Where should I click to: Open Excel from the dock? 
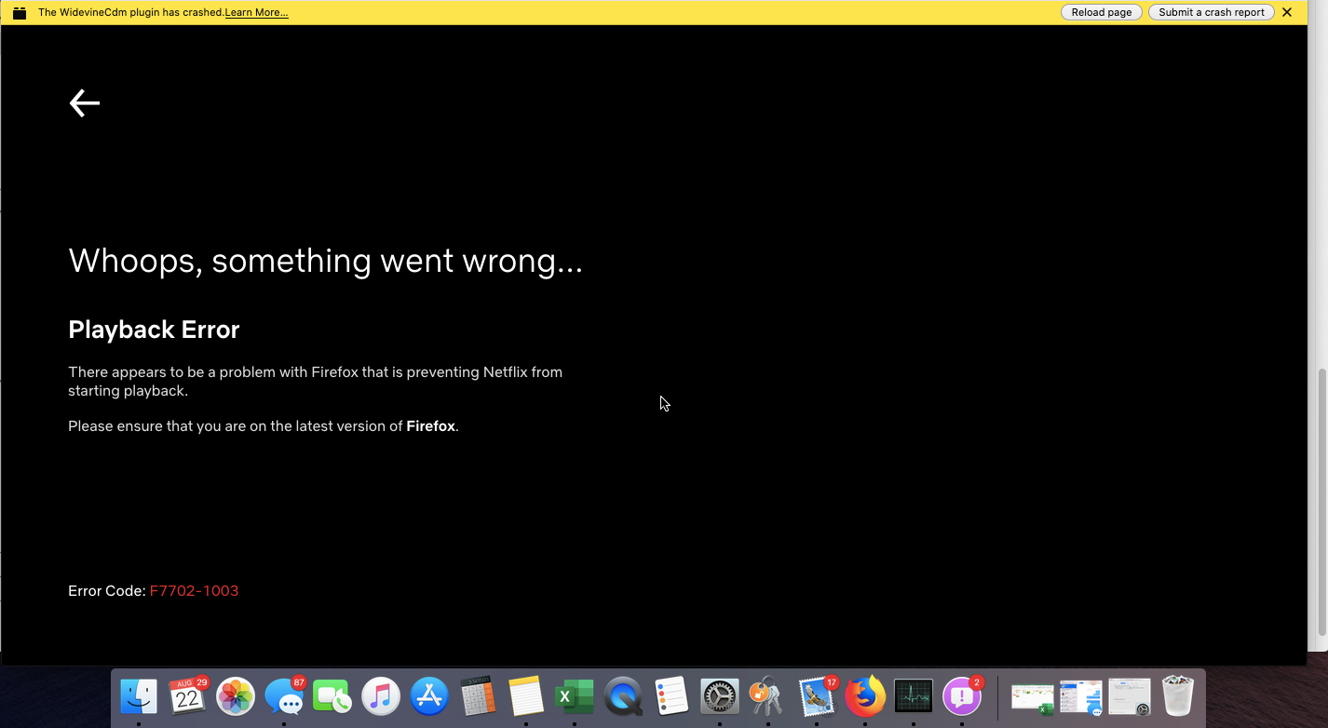click(x=575, y=696)
